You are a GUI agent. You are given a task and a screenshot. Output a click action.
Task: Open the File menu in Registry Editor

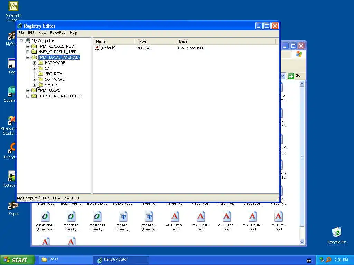(21, 33)
